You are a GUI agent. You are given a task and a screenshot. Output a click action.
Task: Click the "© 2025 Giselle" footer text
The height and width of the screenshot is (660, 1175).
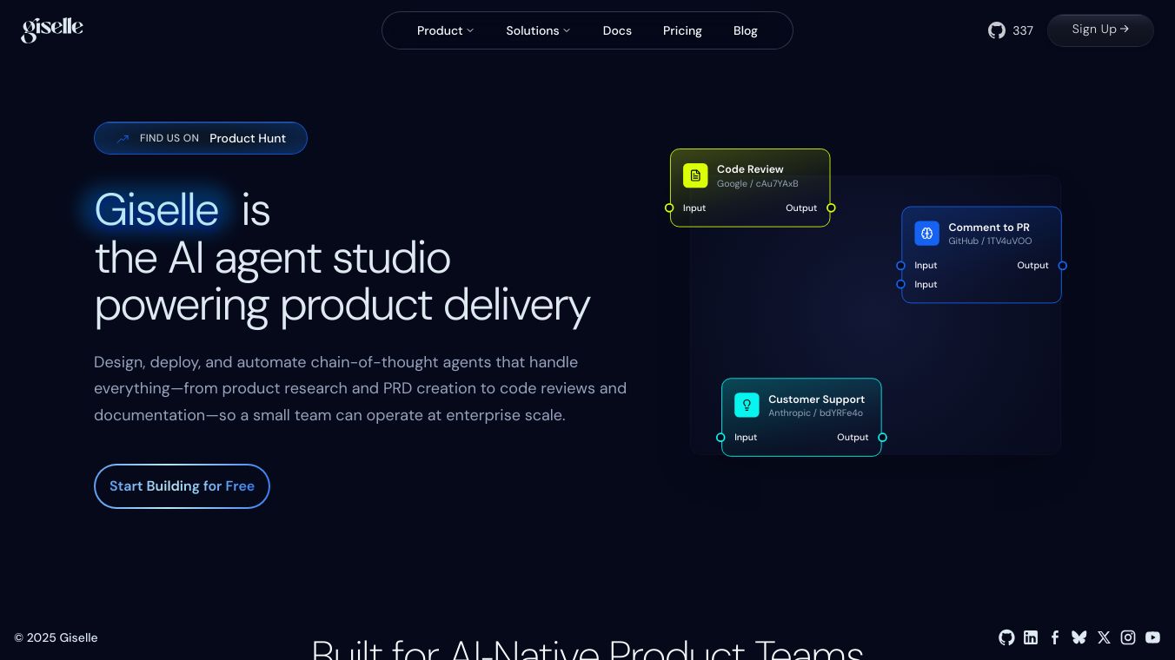(x=56, y=637)
